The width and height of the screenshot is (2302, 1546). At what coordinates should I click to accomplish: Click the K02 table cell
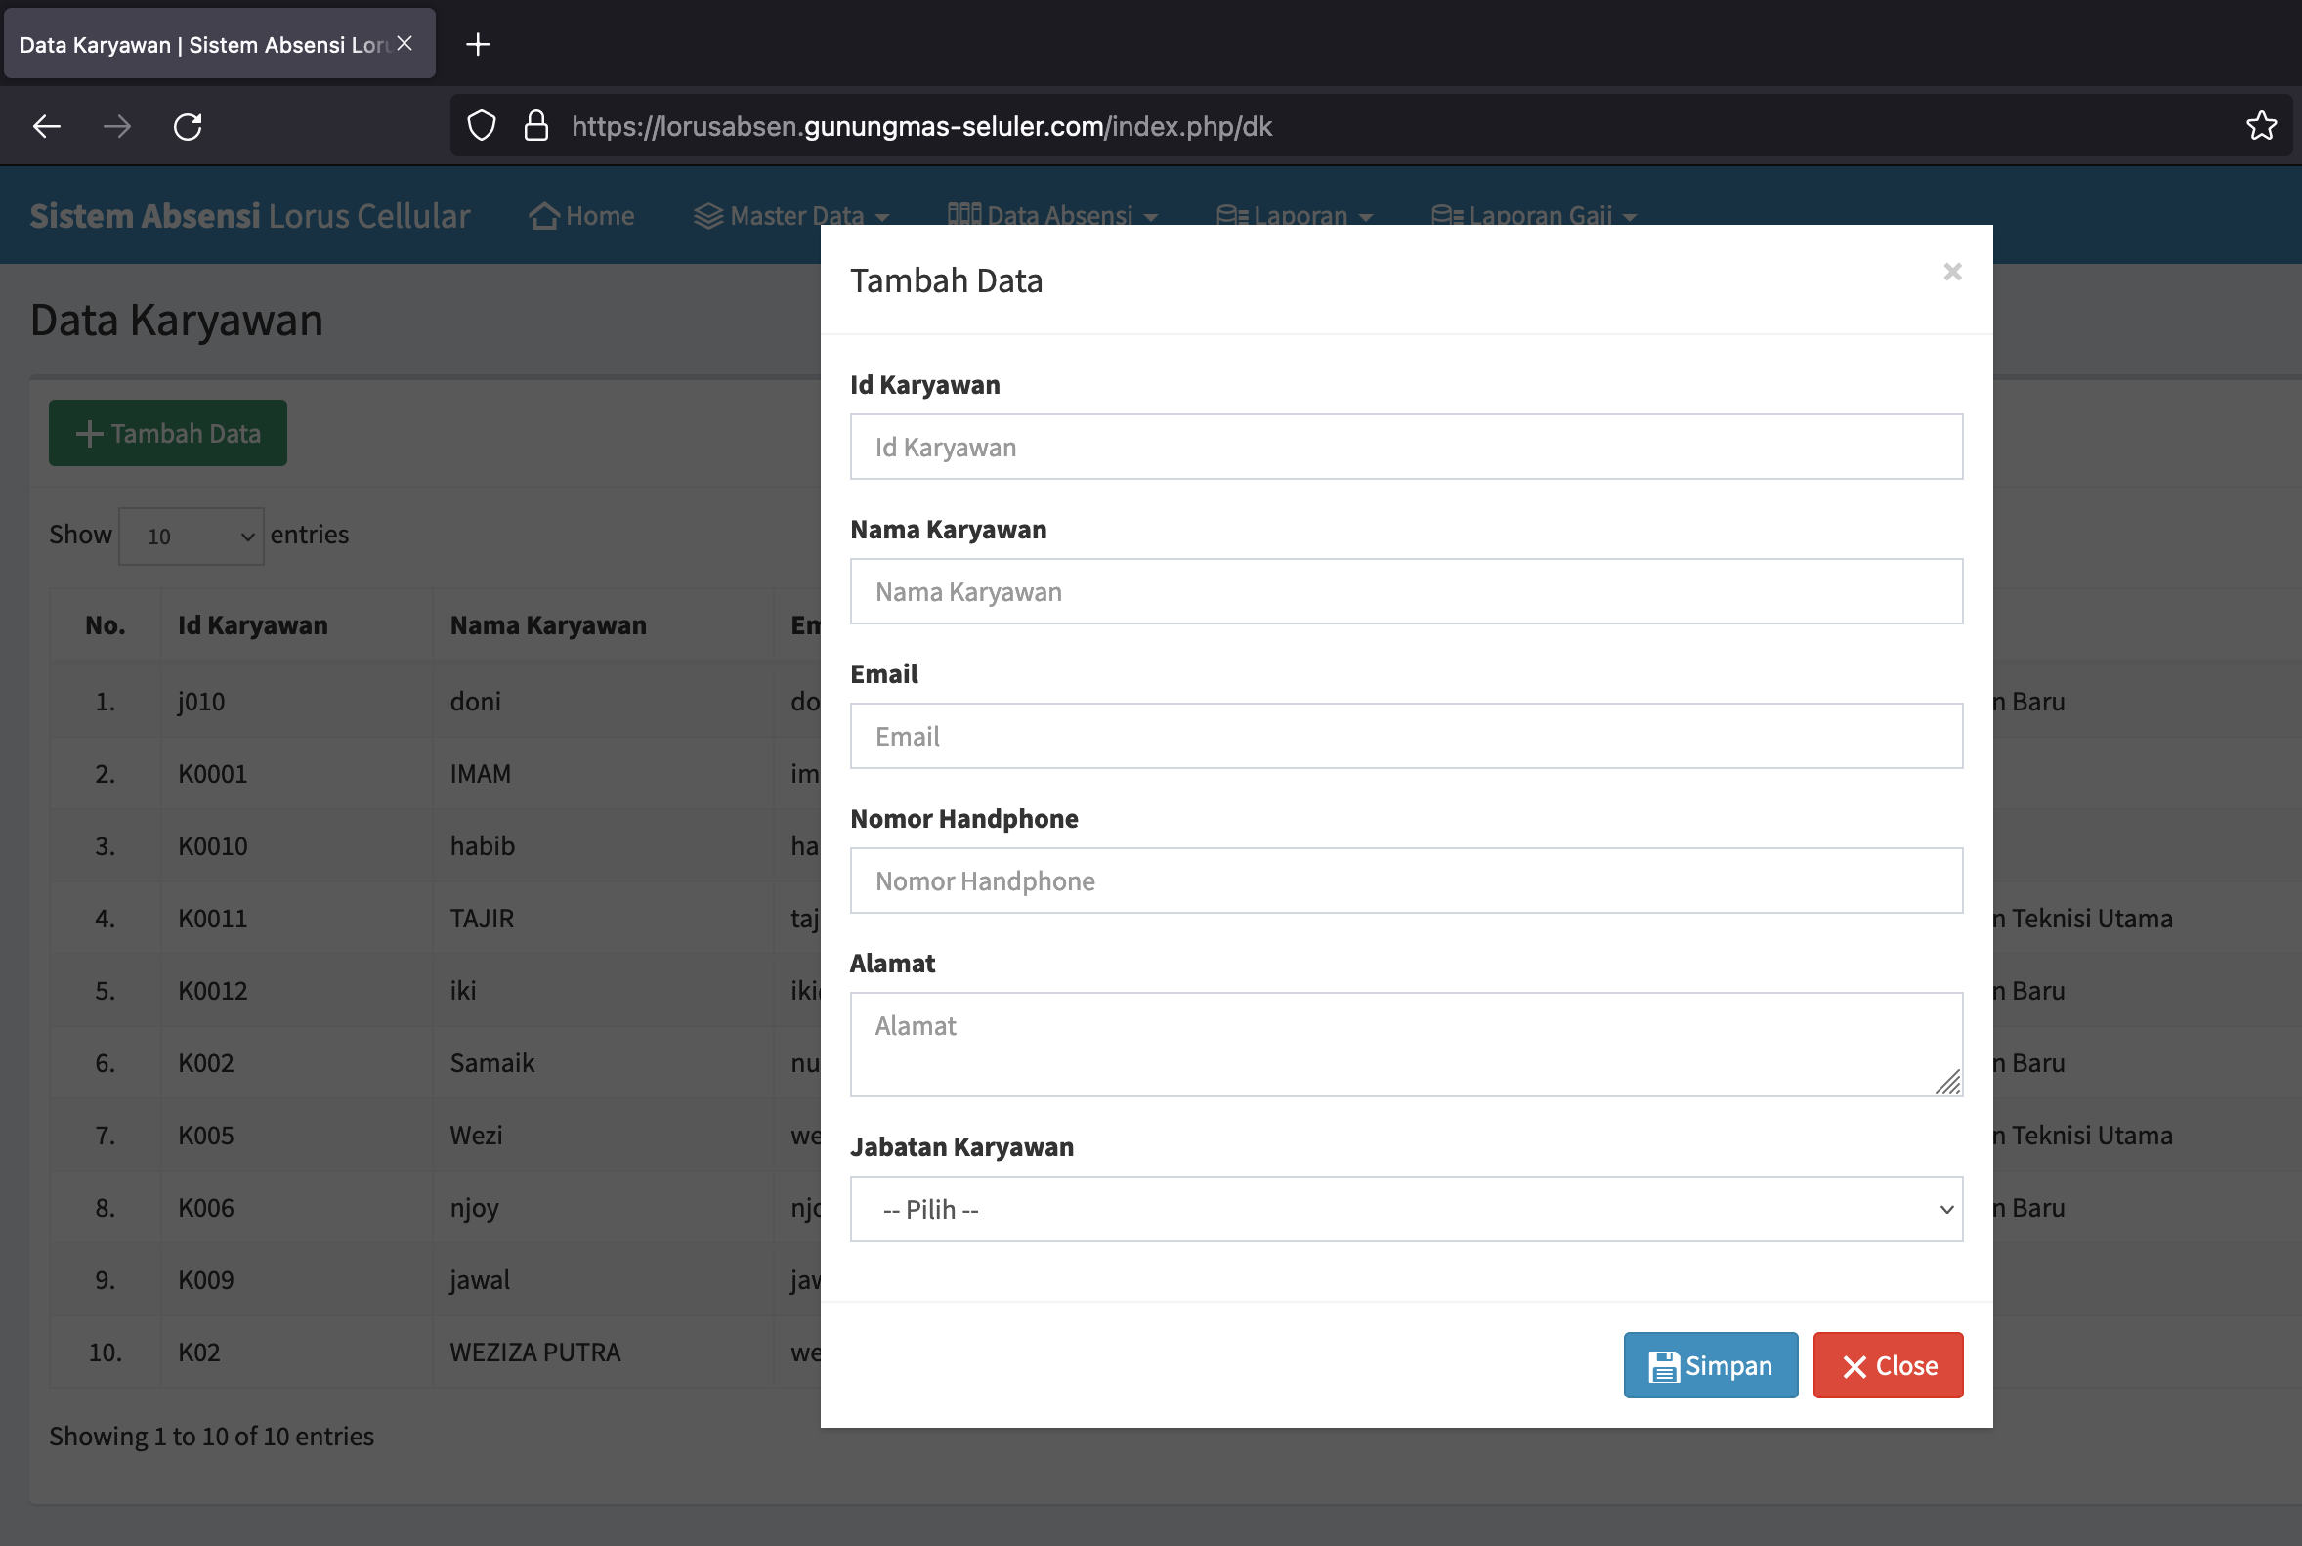[296, 1352]
